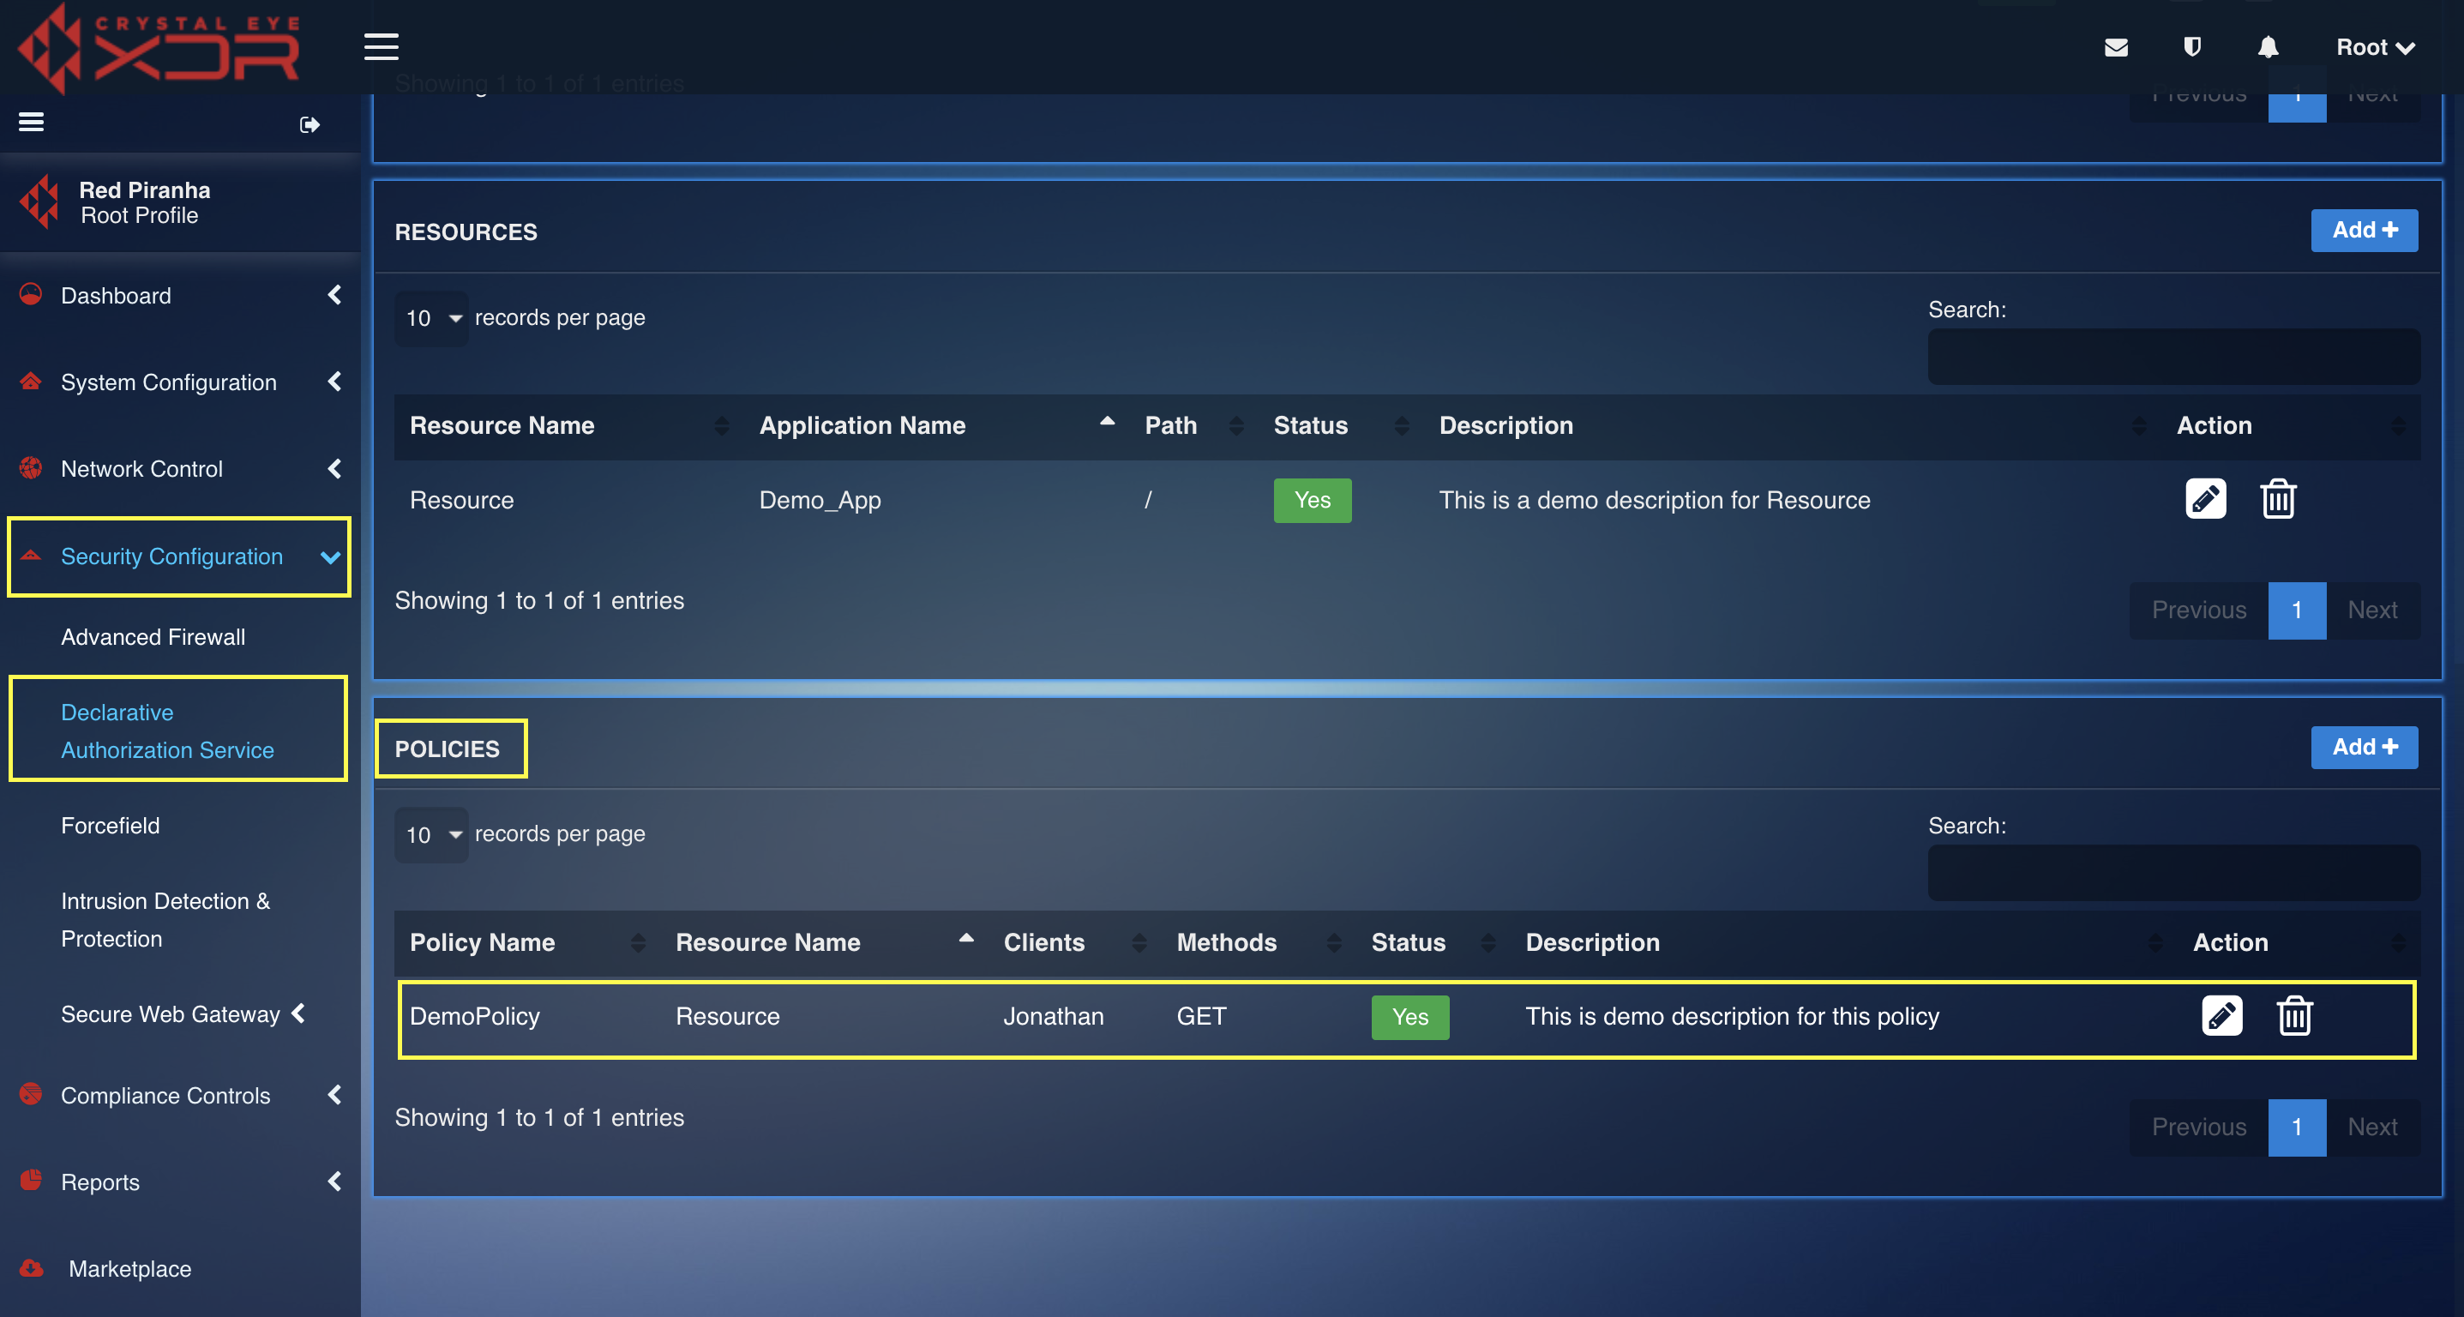Open Resources records per page dropdown
Viewport: 2464px width, 1317px height.
[432, 318]
